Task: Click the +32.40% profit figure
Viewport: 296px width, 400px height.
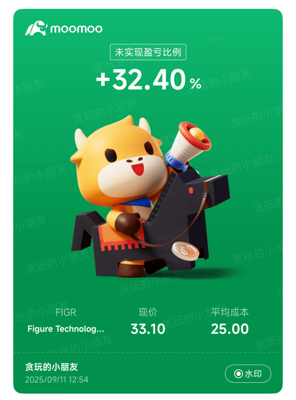Action: (149, 80)
